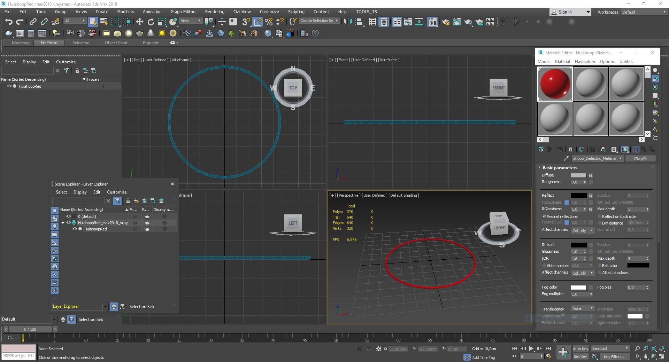669x362 pixels.
Task: Enable Dim distance checkbox
Action: point(599,223)
